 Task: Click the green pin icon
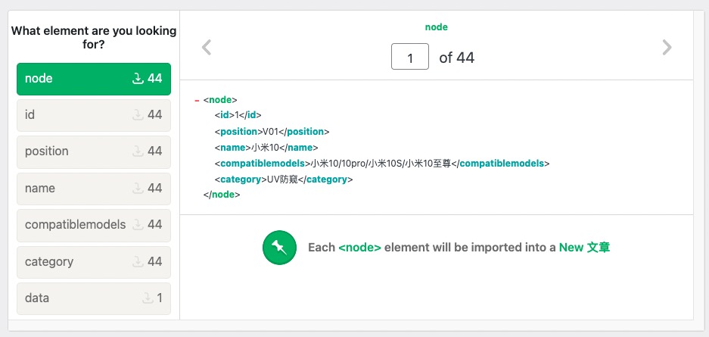278,248
